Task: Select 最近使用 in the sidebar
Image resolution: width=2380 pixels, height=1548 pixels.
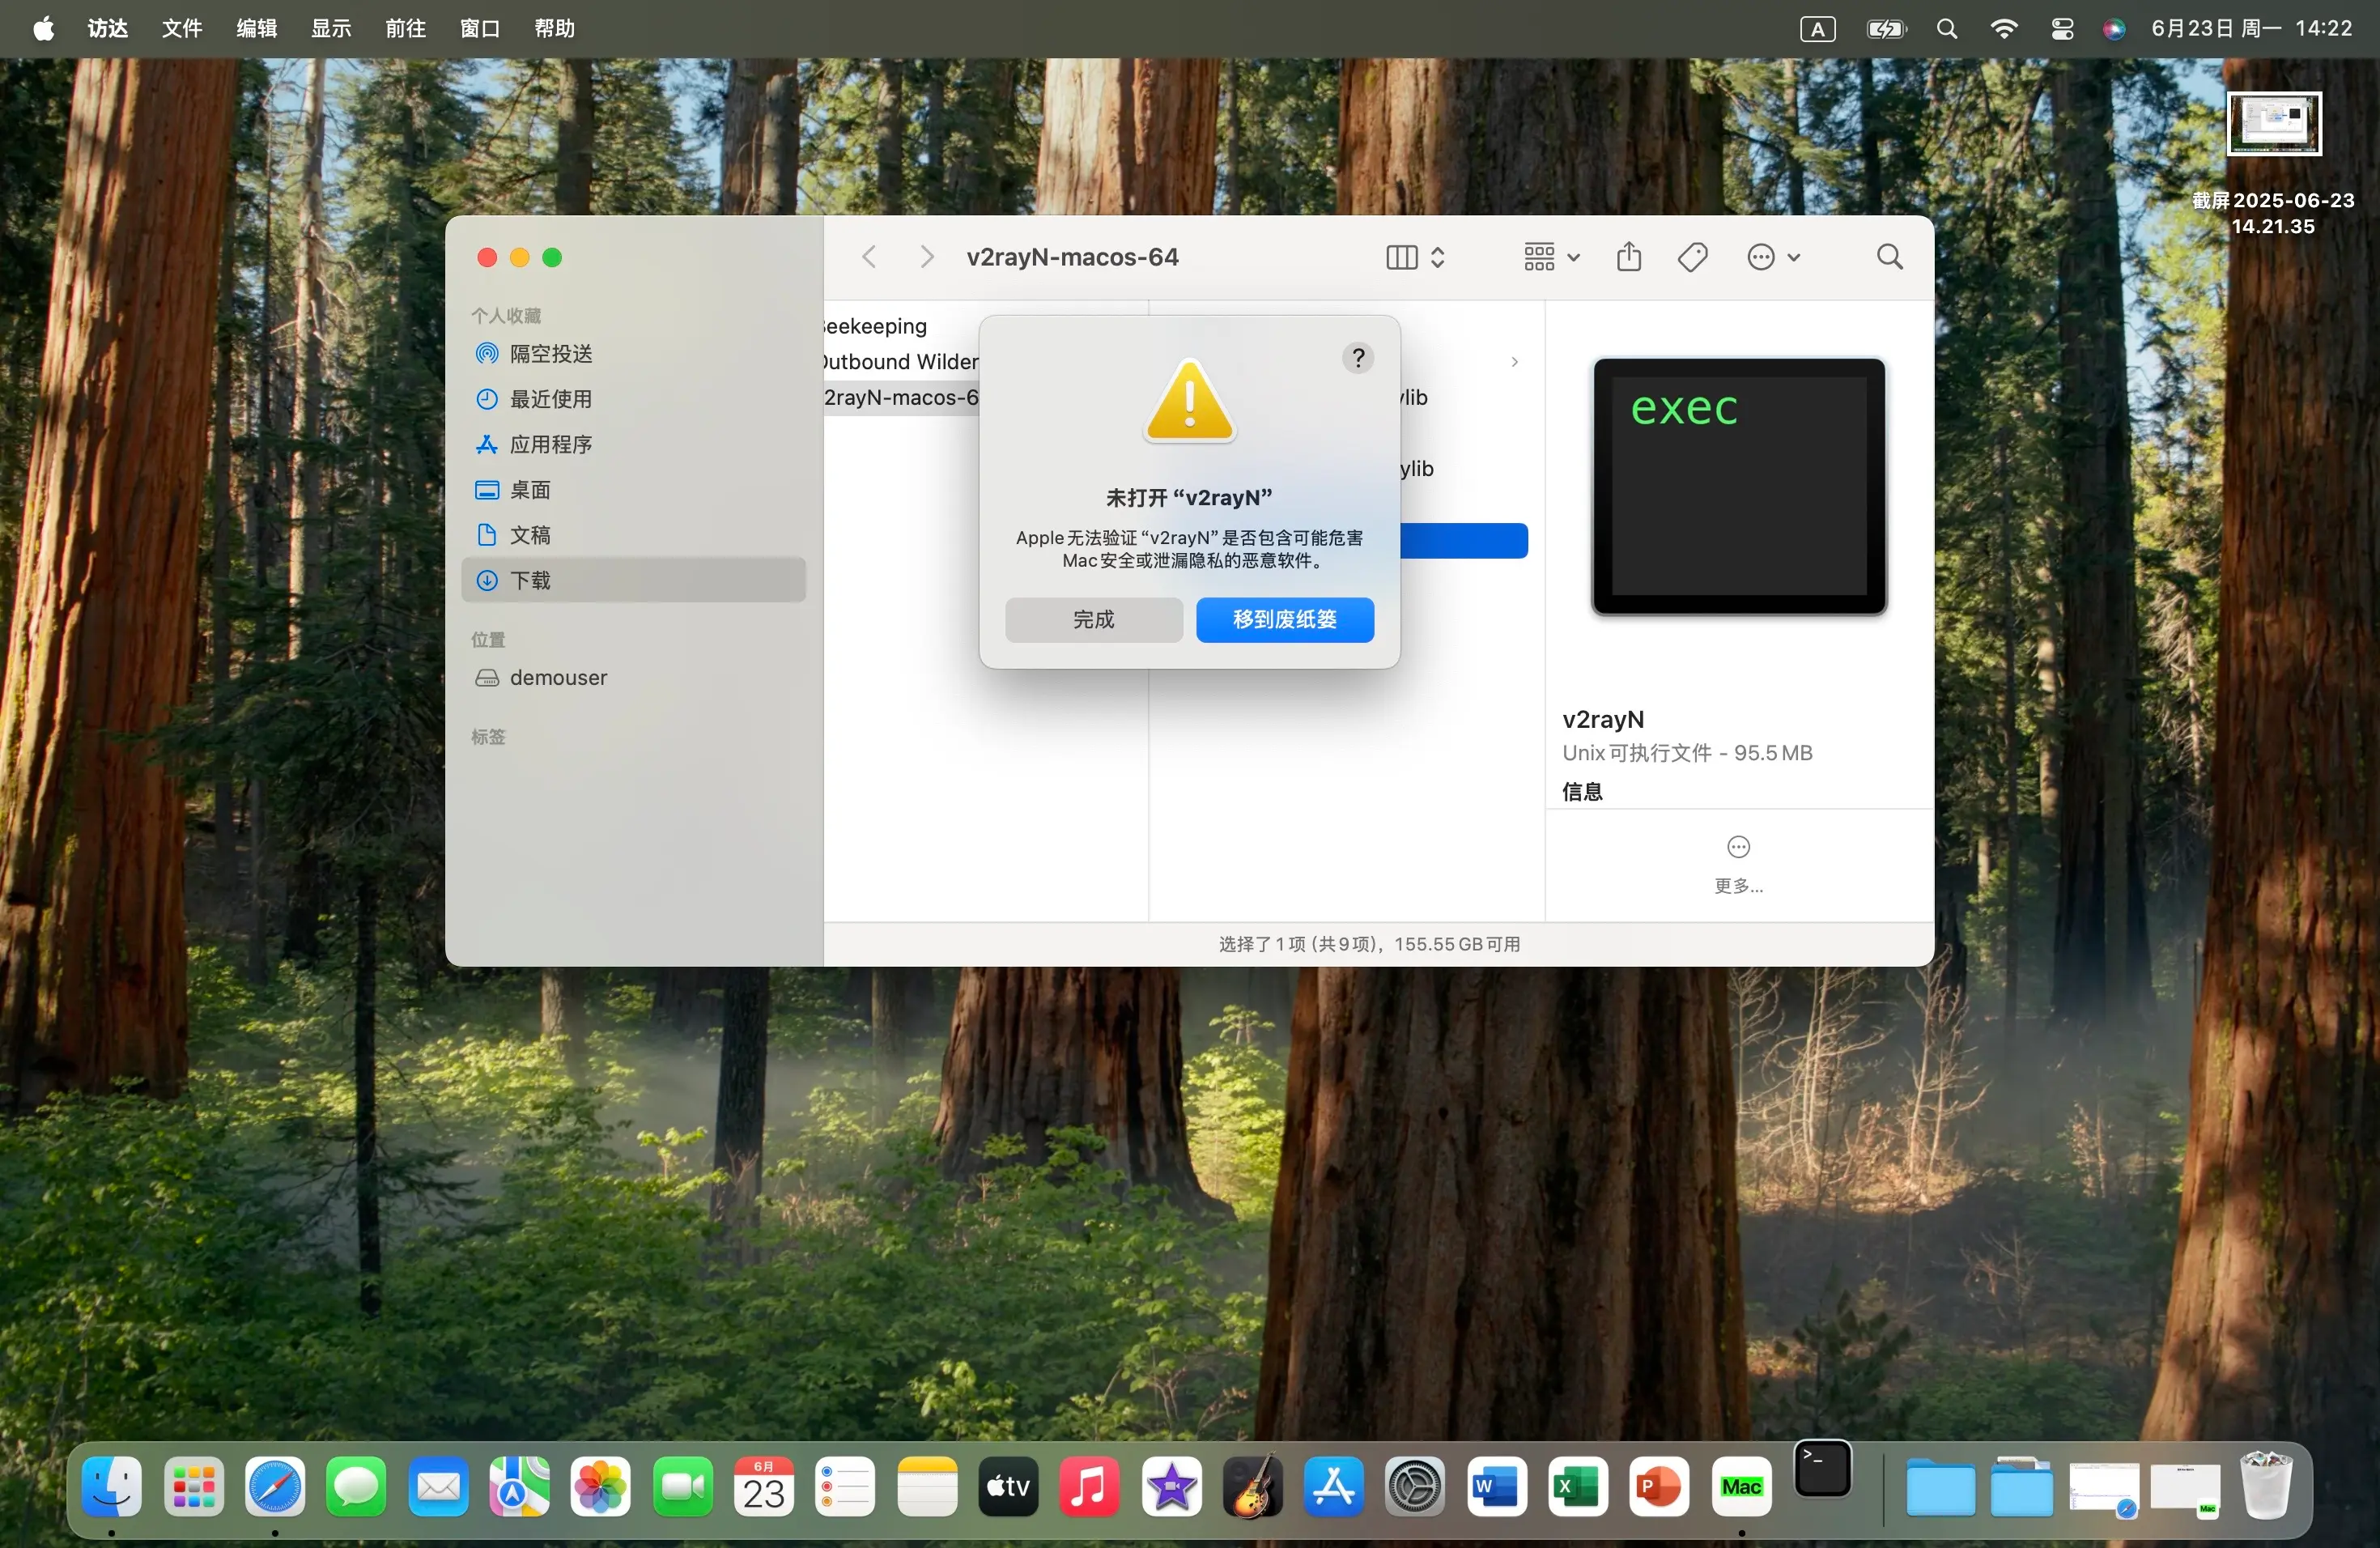Action: pos(634,399)
